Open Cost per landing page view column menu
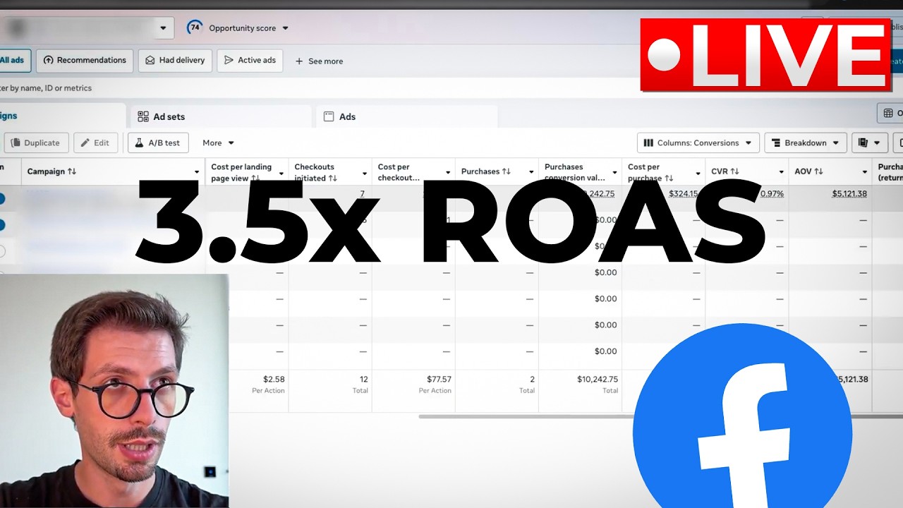903x508 pixels. click(x=281, y=173)
